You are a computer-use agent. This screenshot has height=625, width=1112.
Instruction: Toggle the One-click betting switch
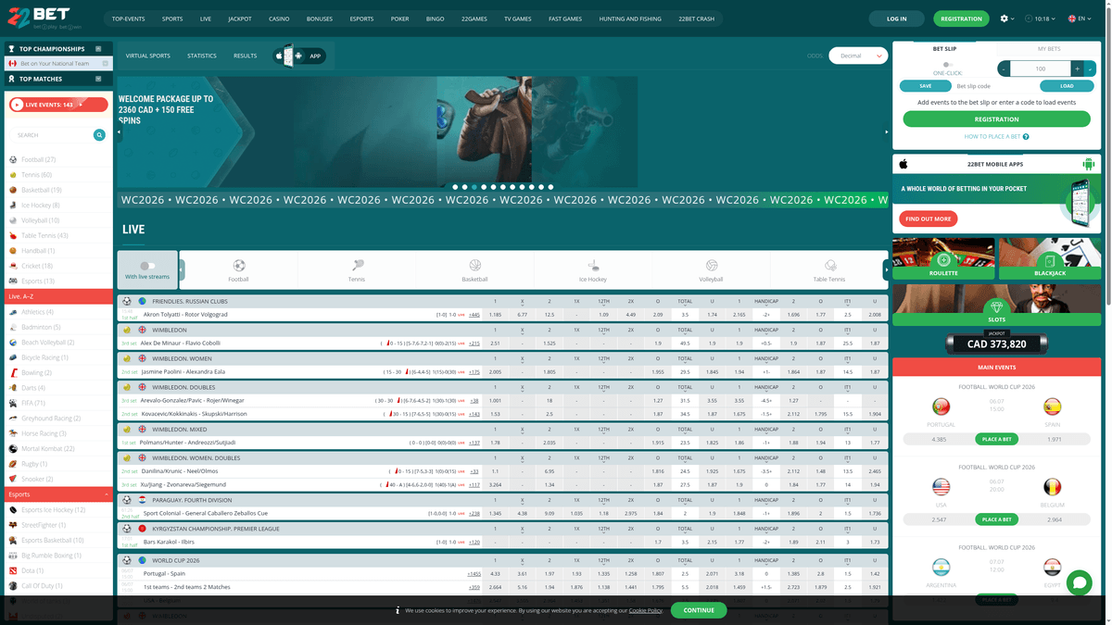click(946, 65)
